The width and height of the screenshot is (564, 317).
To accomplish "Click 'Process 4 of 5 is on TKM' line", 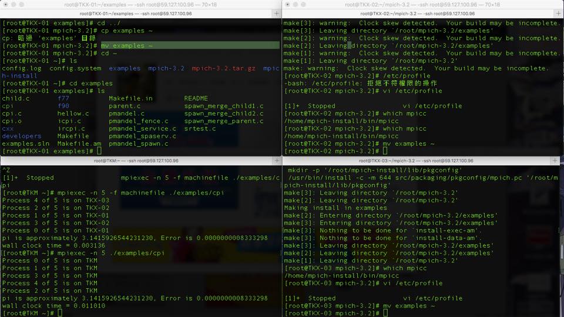I will point(49,283).
